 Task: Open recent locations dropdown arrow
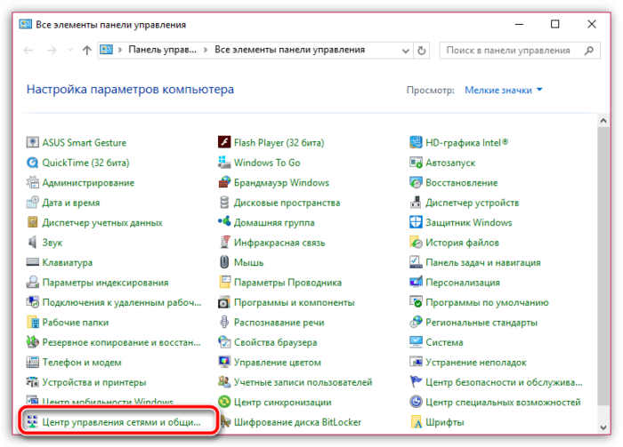point(70,50)
